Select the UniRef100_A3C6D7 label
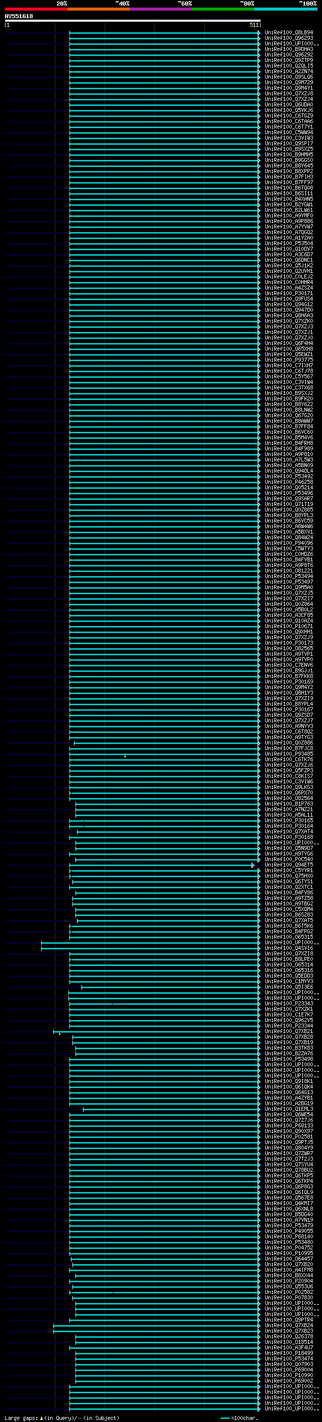 [x=289, y=254]
